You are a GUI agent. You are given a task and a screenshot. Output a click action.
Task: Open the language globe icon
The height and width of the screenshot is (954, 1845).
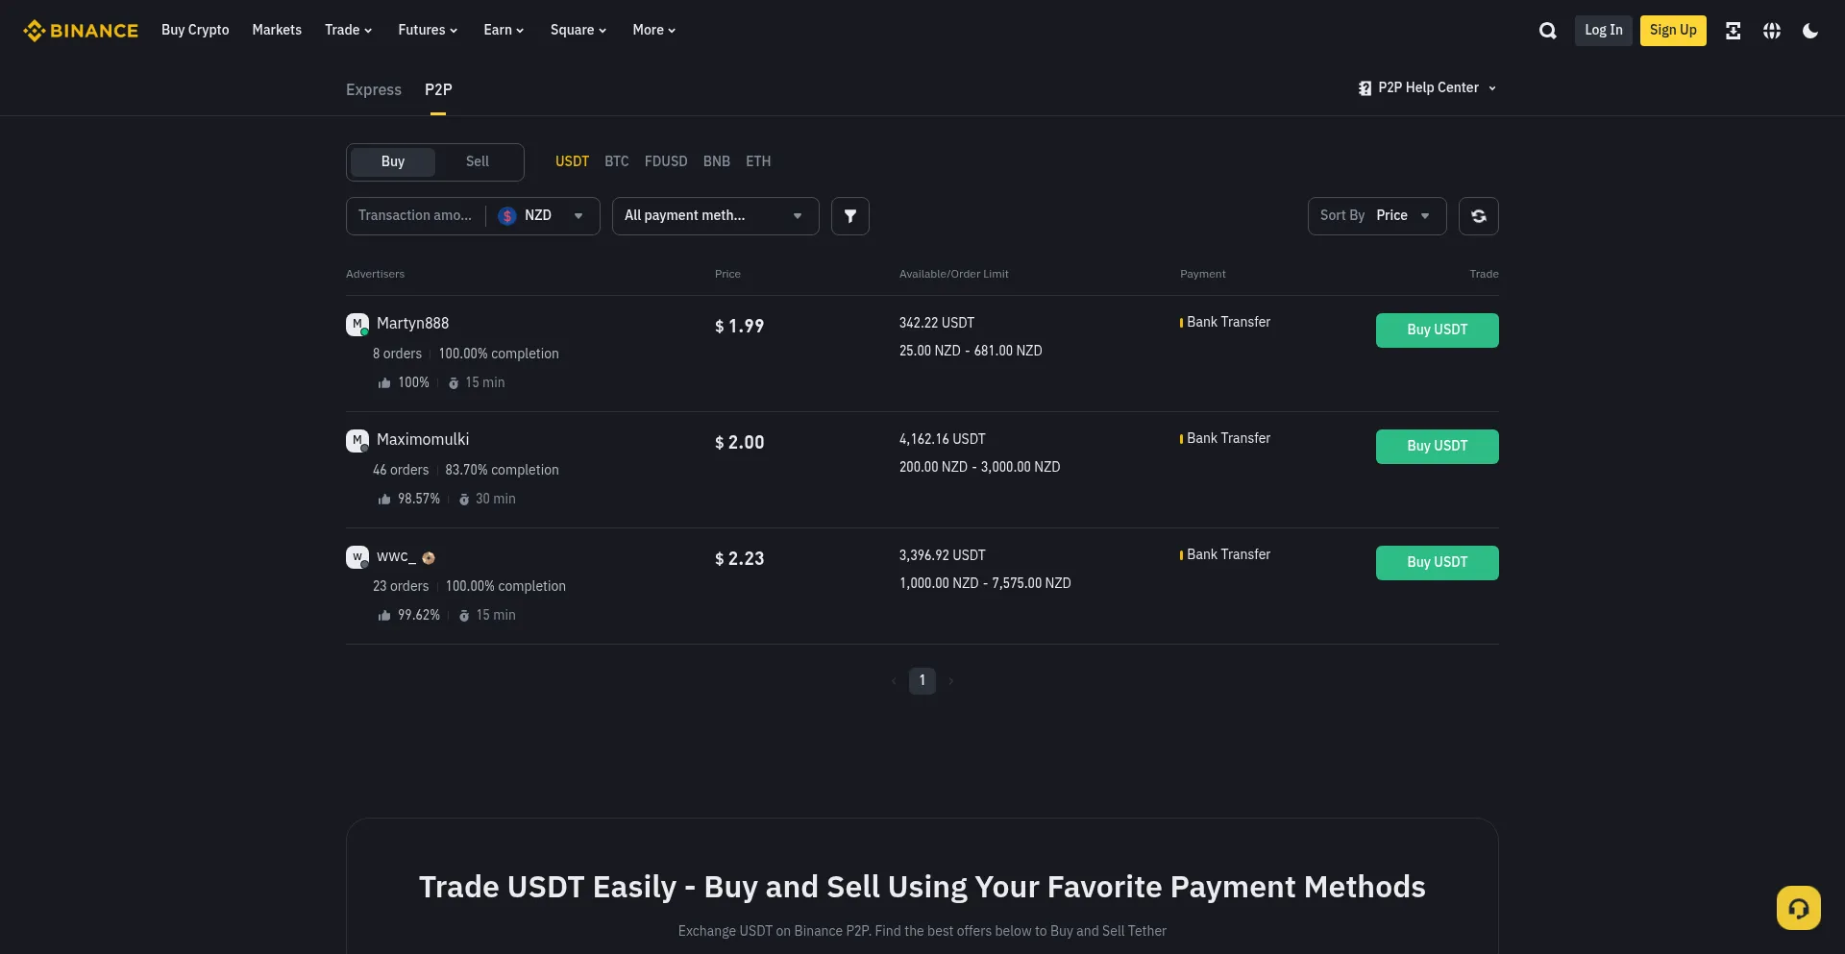(x=1772, y=31)
